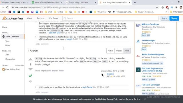Image resolution: width=183 pixels, height=103 pixels.
Task: Sort answers by Oldest
Action: pyautogui.click(x=119, y=51)
